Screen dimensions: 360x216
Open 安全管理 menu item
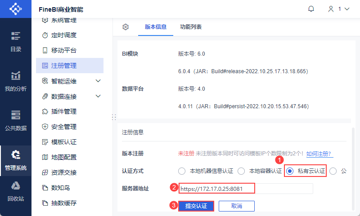70,127
